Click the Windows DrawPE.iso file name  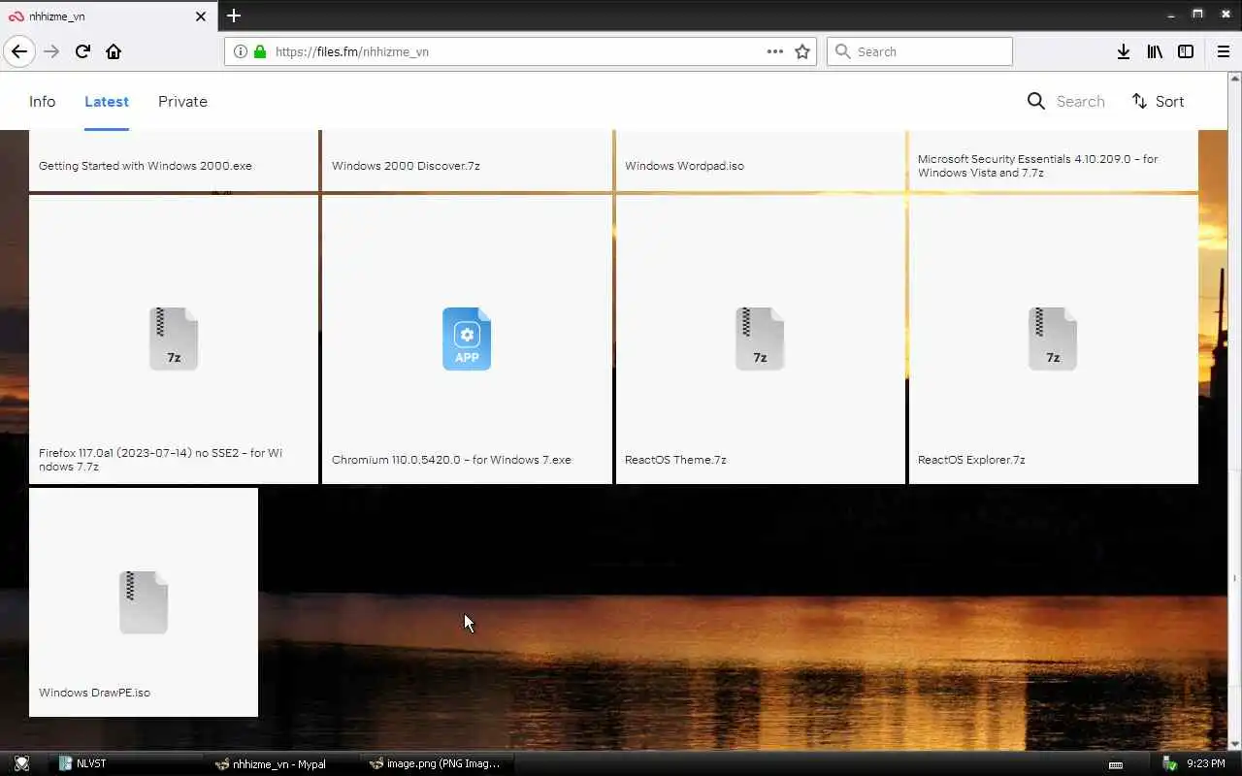click(x=94, y=693)
